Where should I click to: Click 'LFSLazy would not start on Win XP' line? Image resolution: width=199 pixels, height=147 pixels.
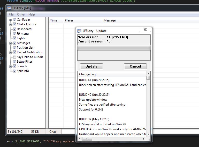[x=103, y=124]
